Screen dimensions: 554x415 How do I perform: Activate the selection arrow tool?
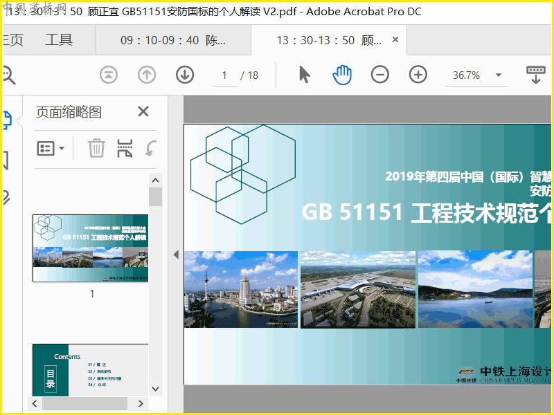pyautogui.click(x=304, y=75)
